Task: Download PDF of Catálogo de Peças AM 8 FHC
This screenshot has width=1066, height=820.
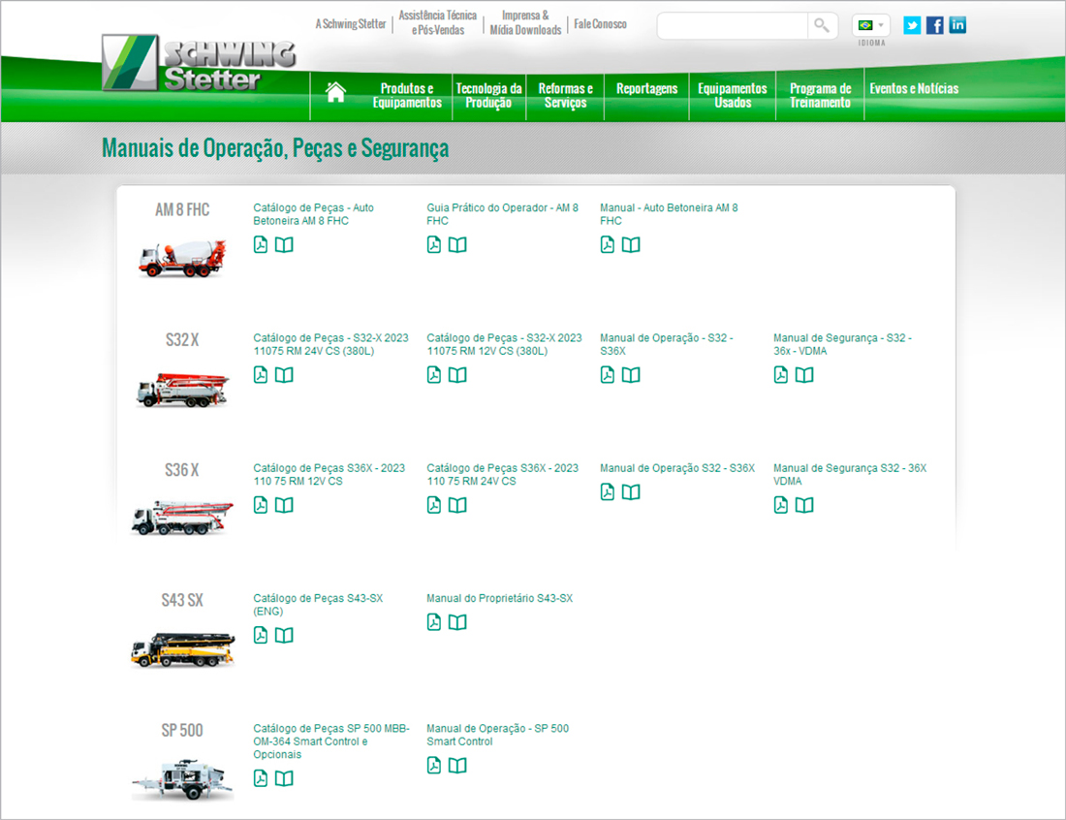Action: [261, 245]
